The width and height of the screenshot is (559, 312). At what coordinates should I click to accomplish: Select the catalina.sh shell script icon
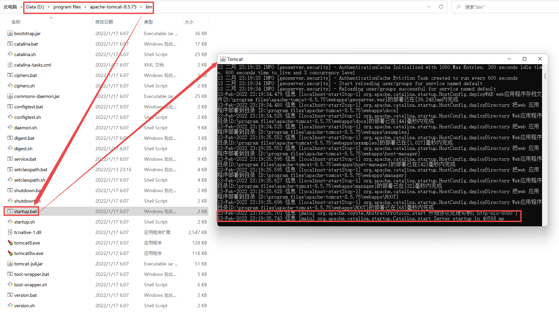pyautogui.click(x=10, y=54)
